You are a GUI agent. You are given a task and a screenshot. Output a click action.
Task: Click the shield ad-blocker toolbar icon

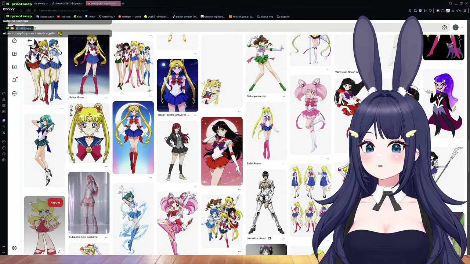(x=420, y=11)
